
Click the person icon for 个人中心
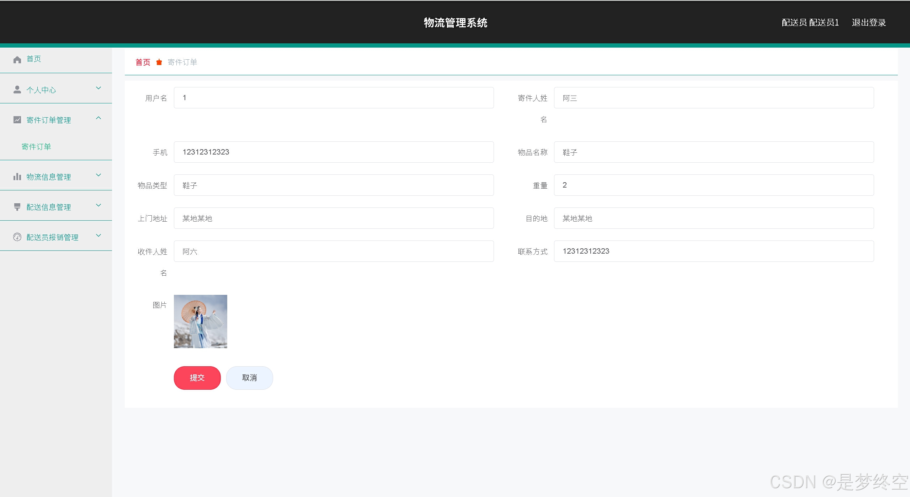click(x=17, y=90)
